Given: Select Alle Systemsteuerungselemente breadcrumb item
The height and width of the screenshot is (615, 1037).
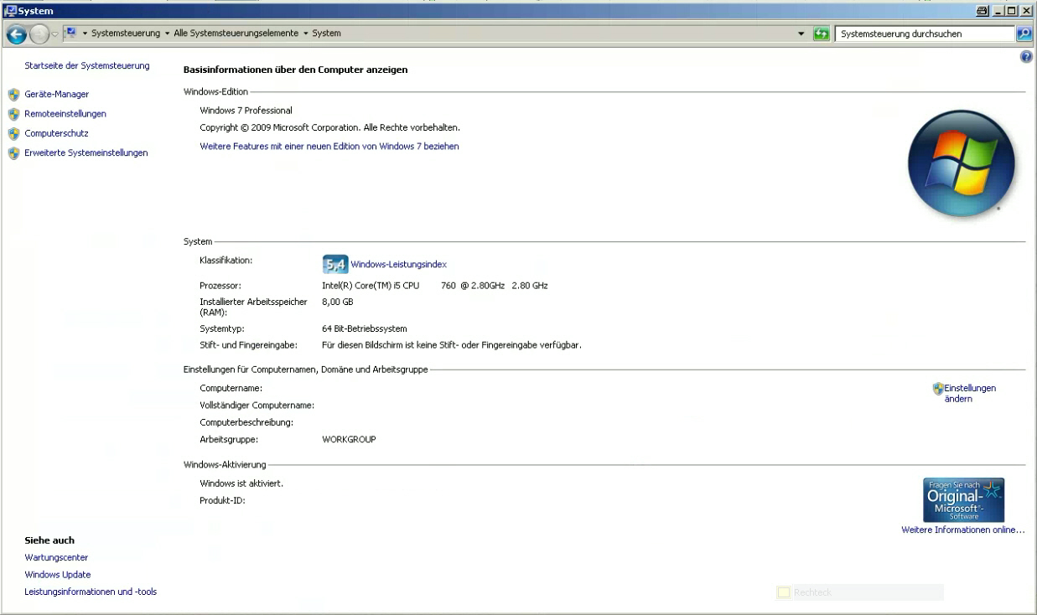Looking at the screenshot, I should pyautogui.click(x=236, y=34).
